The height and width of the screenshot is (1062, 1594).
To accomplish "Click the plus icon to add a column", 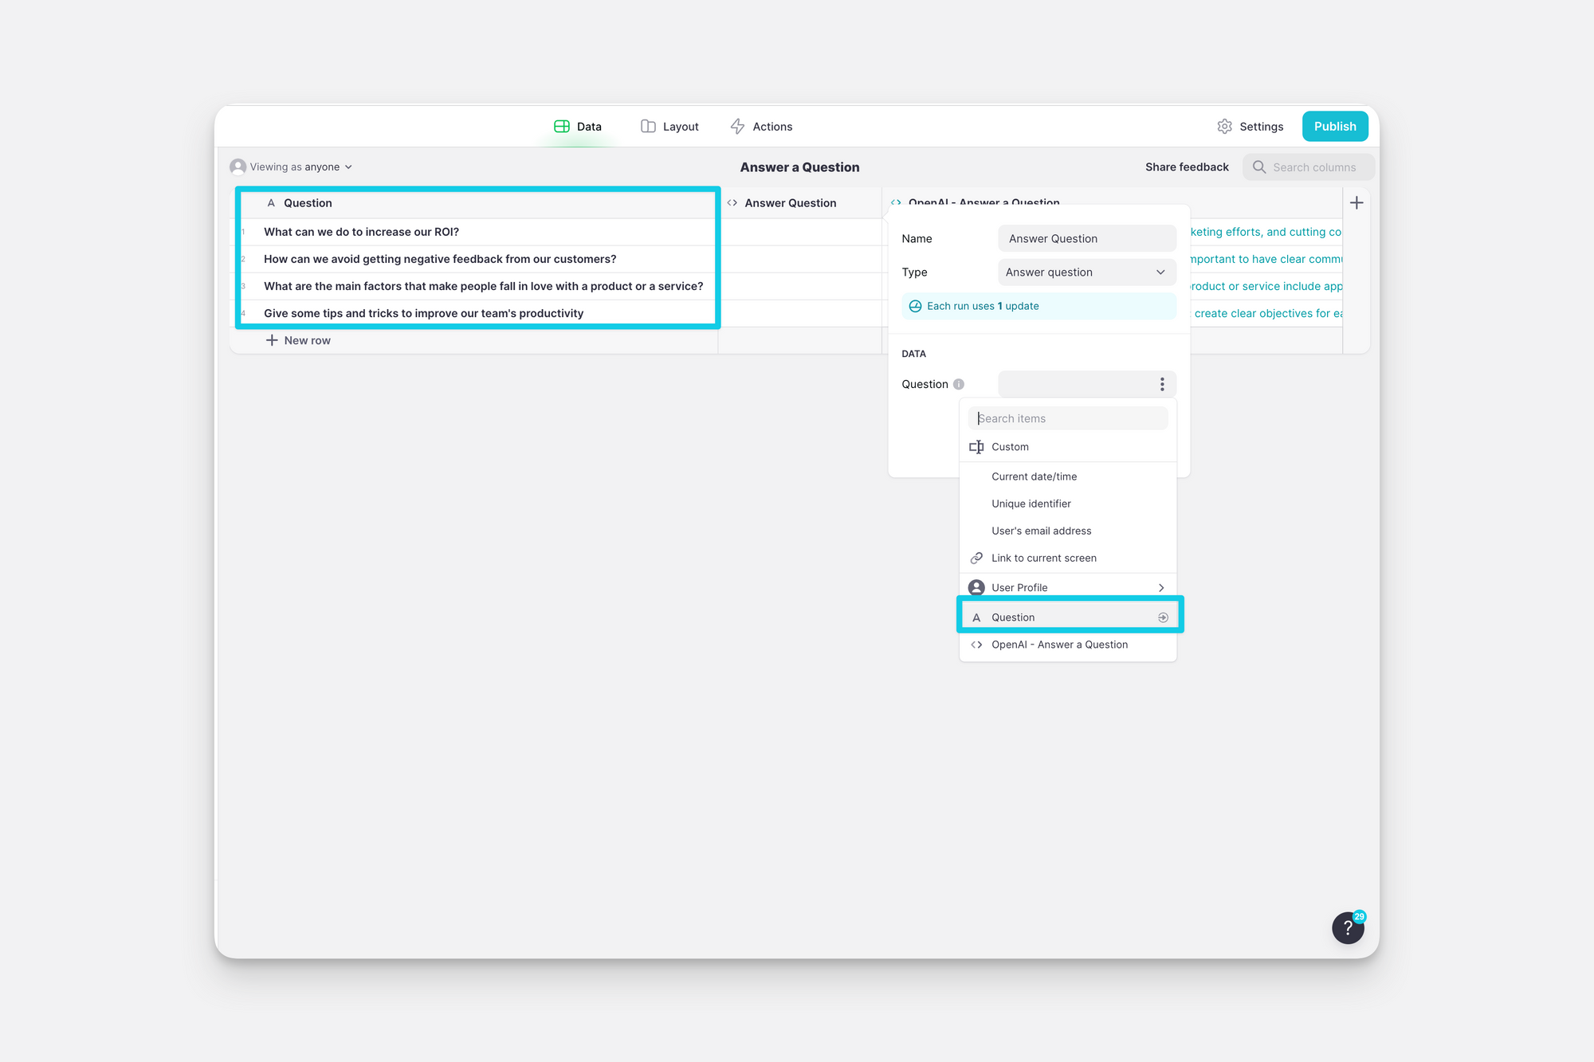I will [x=1356, y=203].
